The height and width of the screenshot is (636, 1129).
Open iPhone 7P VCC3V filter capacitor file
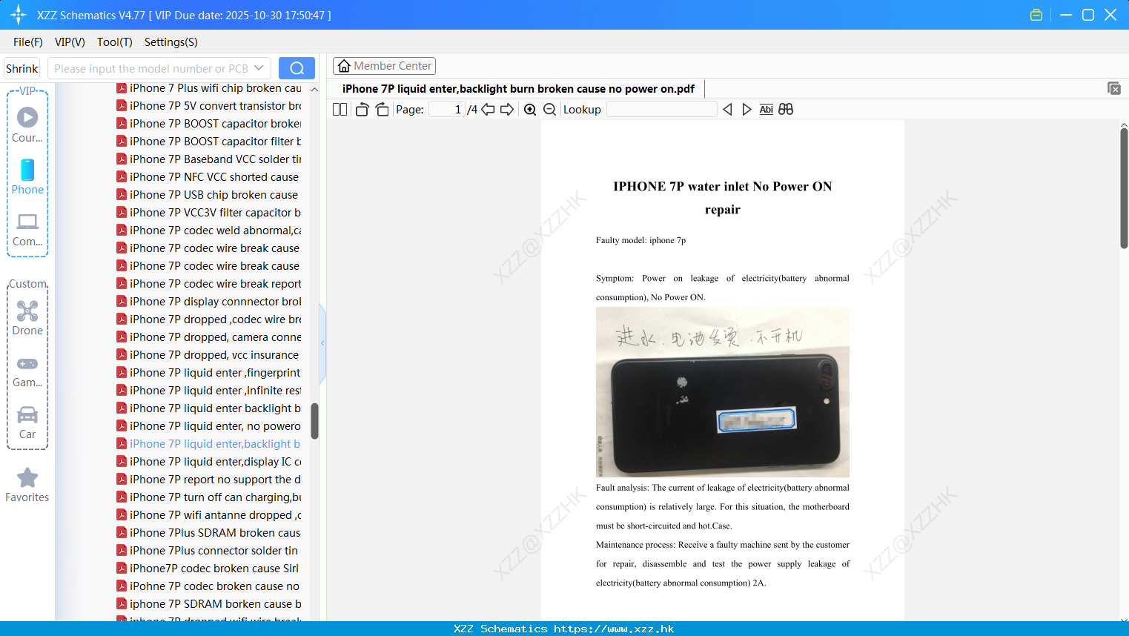click(209, 213)
